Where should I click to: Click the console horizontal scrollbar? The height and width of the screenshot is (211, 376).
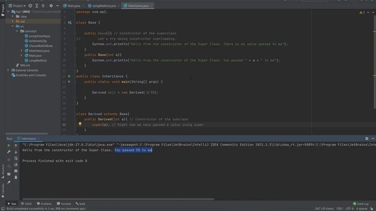118,199
